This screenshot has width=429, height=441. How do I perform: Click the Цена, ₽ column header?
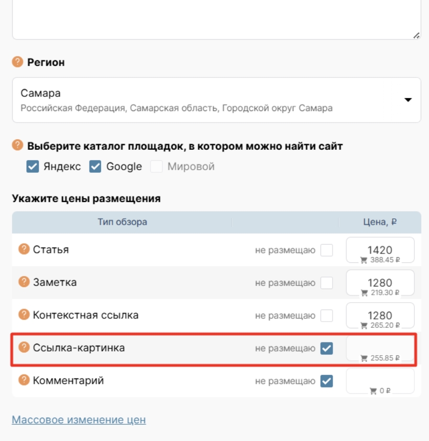380,222
